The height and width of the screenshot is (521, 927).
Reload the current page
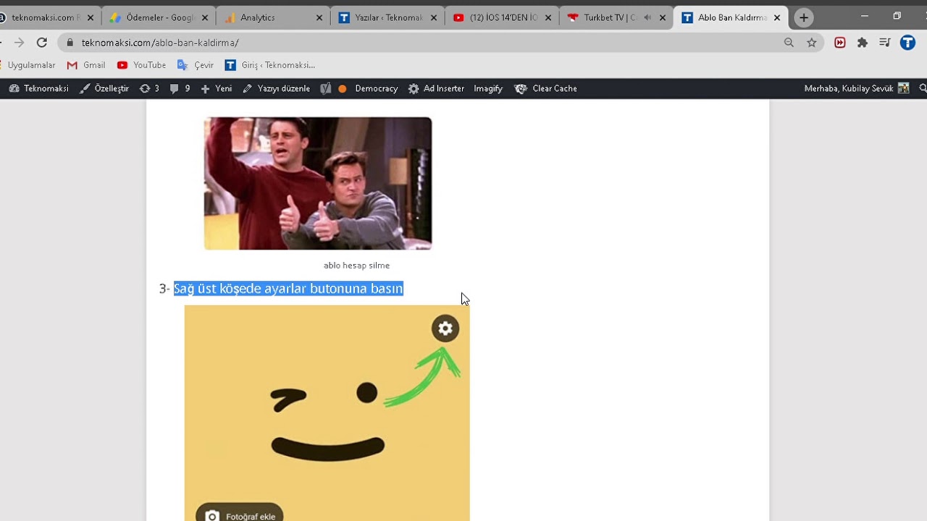42,43
